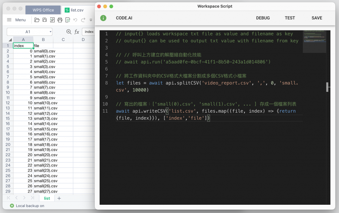The width and height of the screenshot is (339, 213).
Task: Click the Export to PDF icon in WPS
Action: [x=52, y=20]
